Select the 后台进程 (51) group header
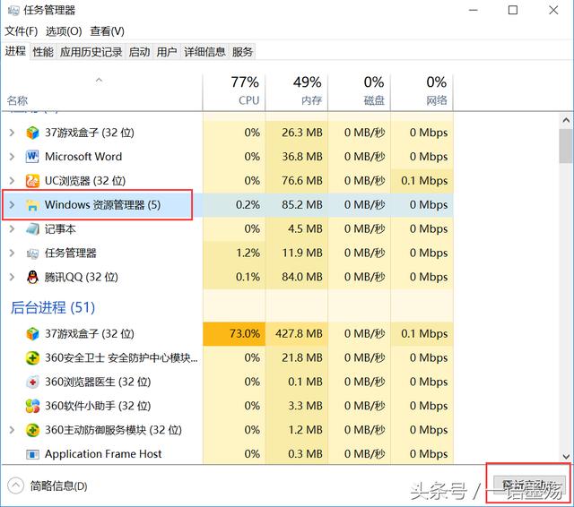The image size is (574, 507). [53, 307]
